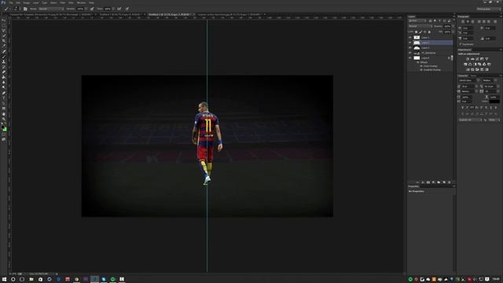Click the foreground color swatch
The height and width of the screenshot is (283, 503).
(3, 127)
